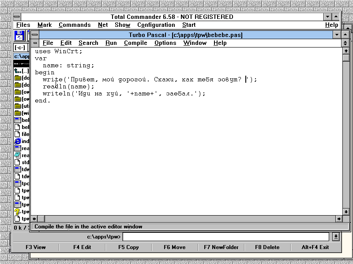Viewport: 353px width, 264px height.
Task: Open the bebebe.pas document control menu box
Action: (35, 43)
